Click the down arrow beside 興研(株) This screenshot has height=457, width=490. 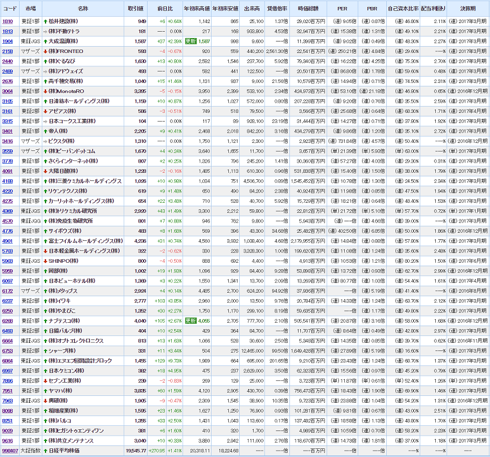46,401
